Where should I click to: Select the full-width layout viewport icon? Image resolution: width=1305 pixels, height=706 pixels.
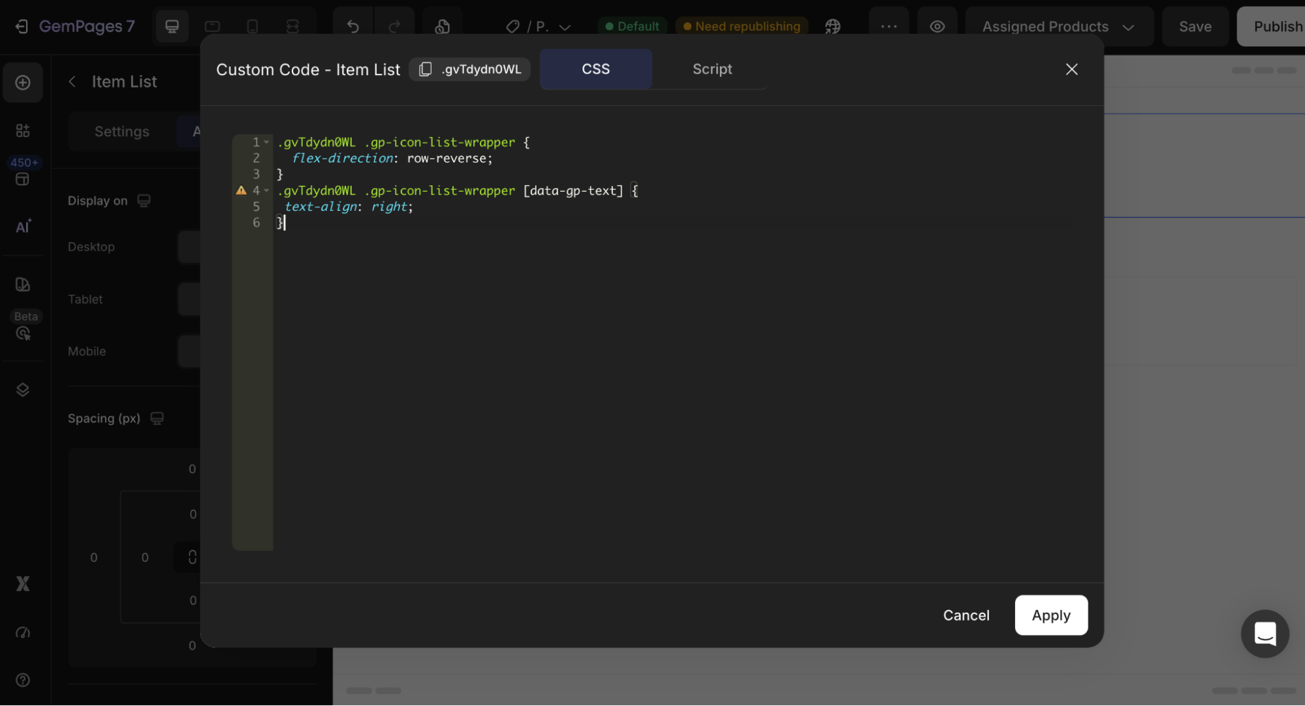click(x=292, y=26)
